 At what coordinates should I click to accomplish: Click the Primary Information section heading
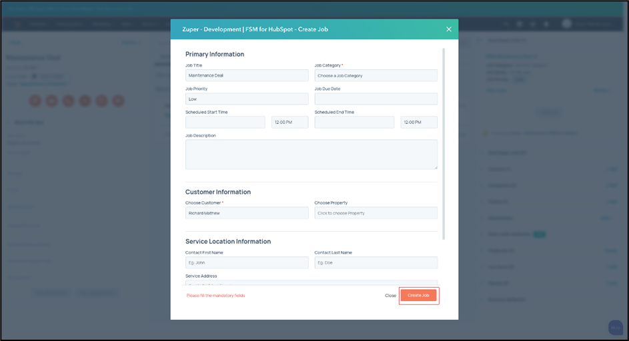[215, 54]
